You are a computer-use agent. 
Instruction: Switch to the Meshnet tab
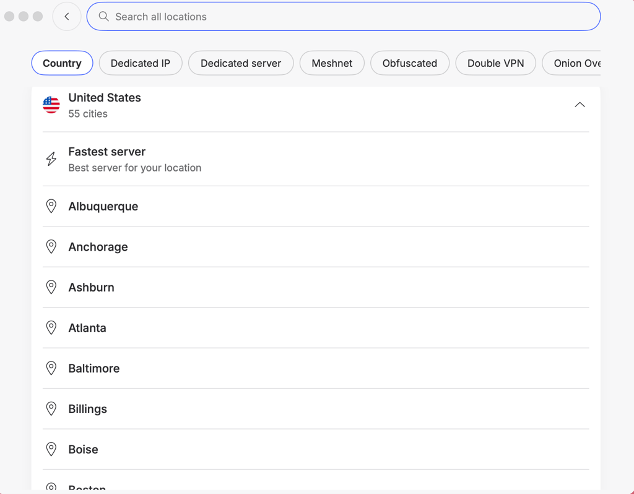point(332,63)
